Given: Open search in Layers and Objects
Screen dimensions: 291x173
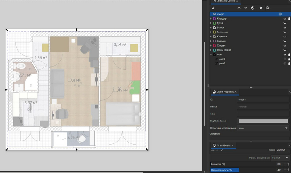Looking at the screenshot, I should click(268, 8).
